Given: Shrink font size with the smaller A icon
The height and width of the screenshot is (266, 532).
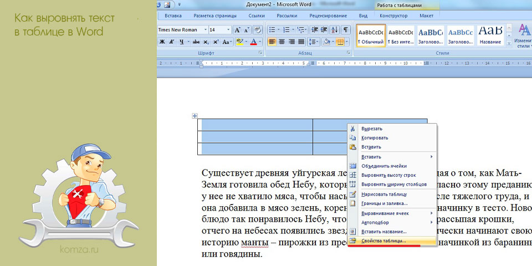Looking at the screenshot, I should (x=246, y=30).
